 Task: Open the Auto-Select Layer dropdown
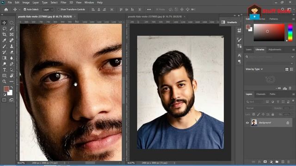tap(48, 9)
